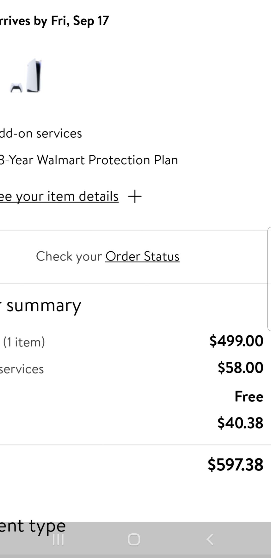271x558 pixels.
Task: Open the "Order Status" link
Action: (142, 256)
